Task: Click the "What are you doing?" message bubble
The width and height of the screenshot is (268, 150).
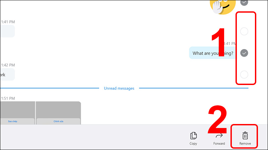Action: (213, 53)
